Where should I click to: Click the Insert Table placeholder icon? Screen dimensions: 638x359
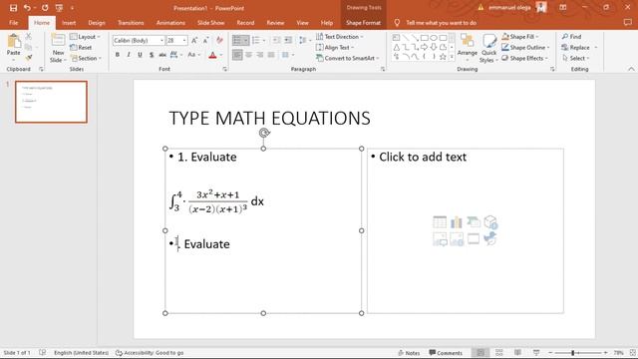pyautogui.click(x=440, y=222)
